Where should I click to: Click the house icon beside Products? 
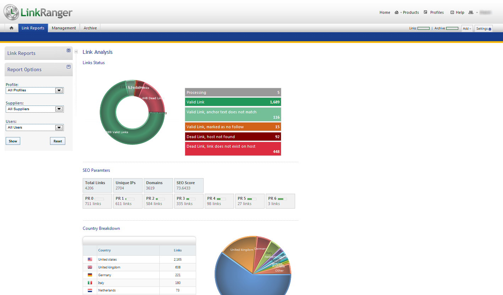click(397, 12)
